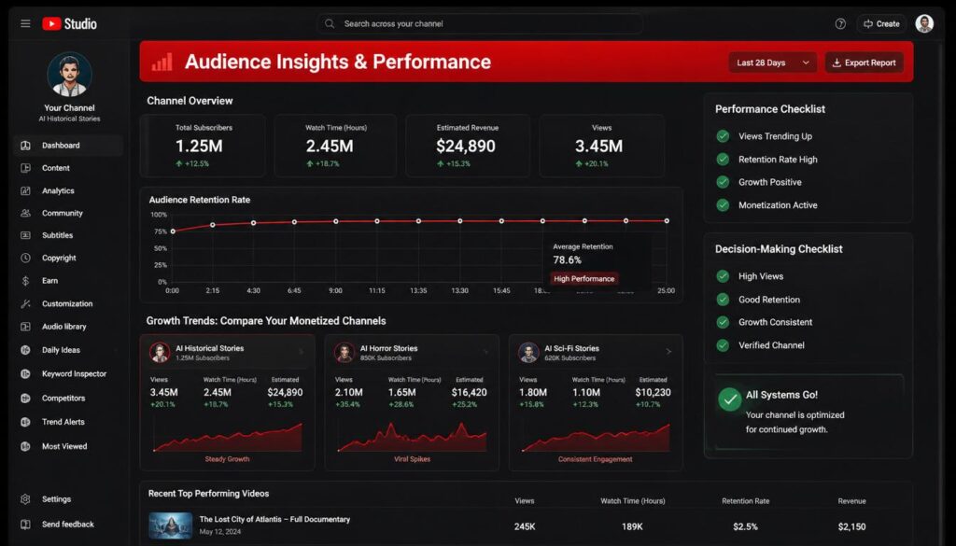Open the Last 28 Days dropdown
Screen dimensions: 956x546
pyautogui.click(x=772, y=63)
